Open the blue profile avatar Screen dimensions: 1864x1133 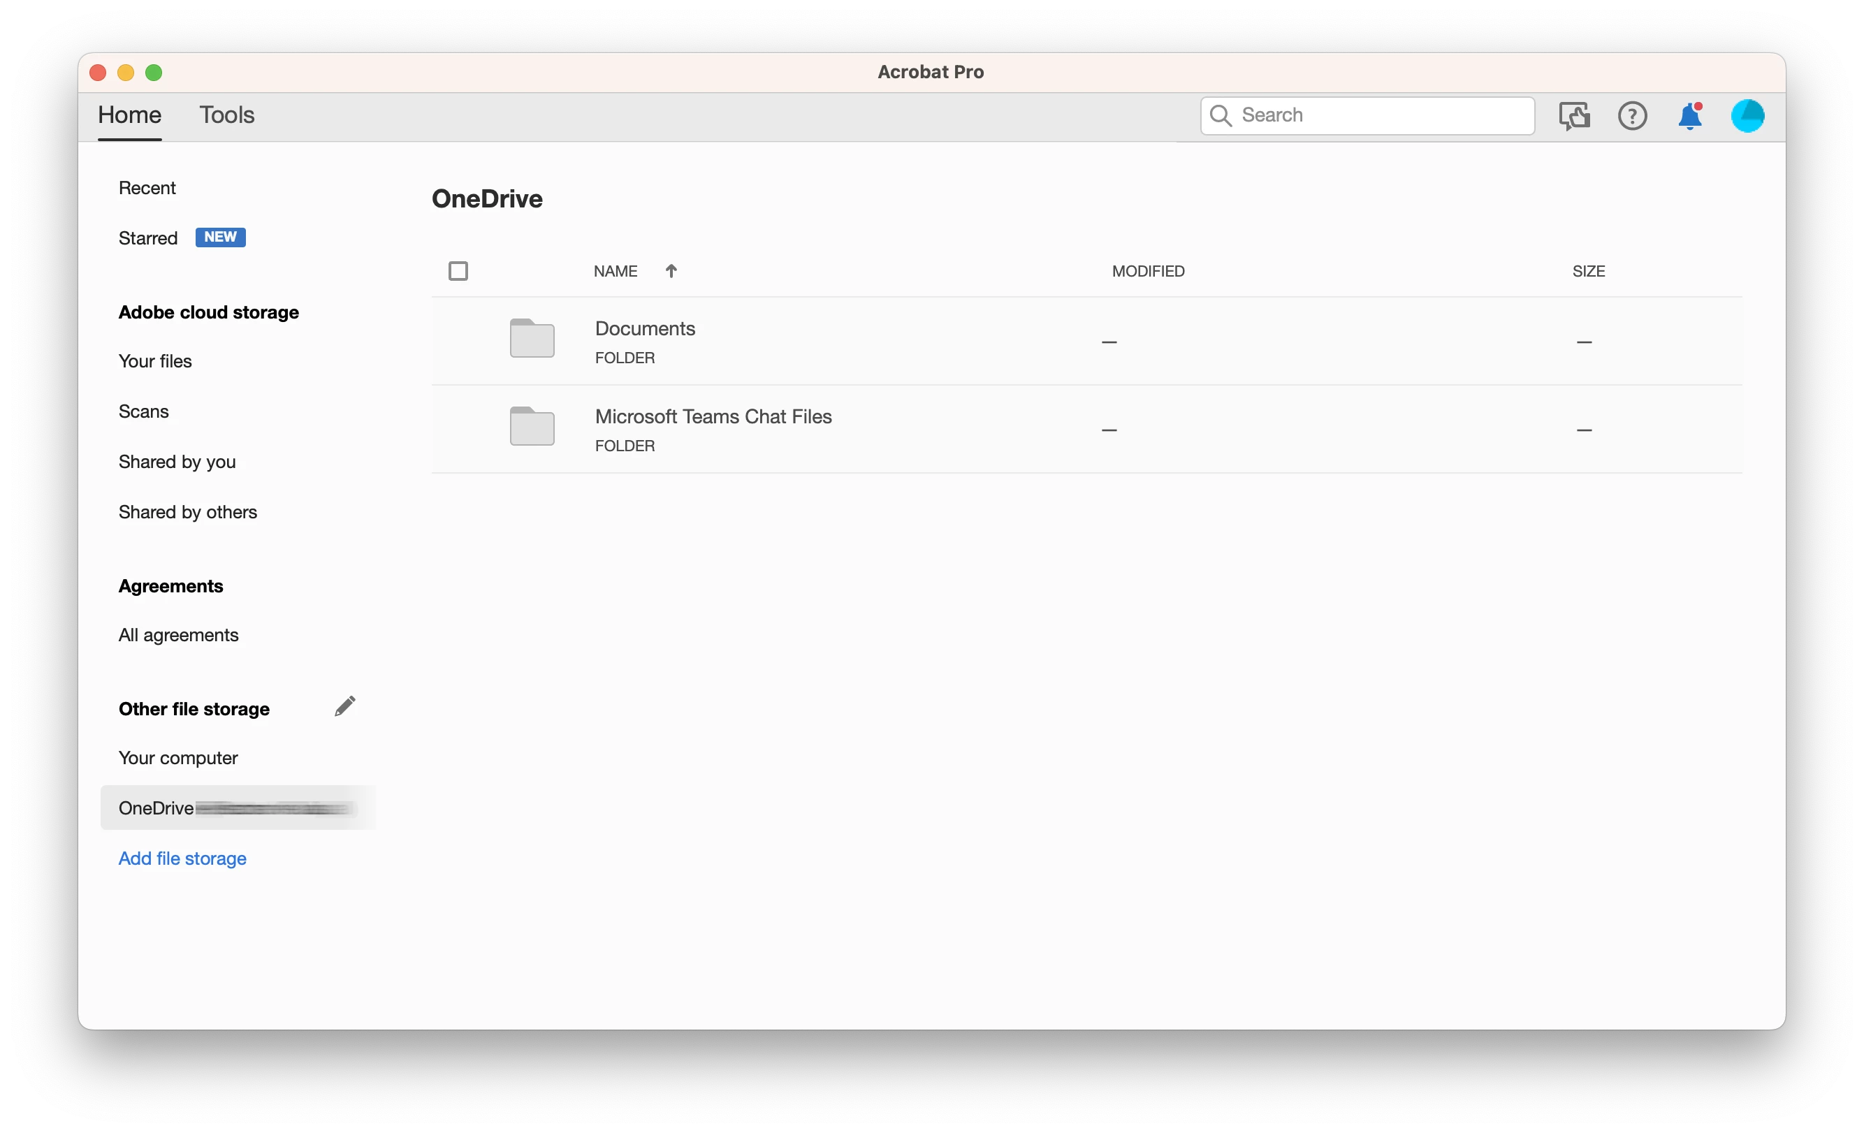(x=1747, y=116)
